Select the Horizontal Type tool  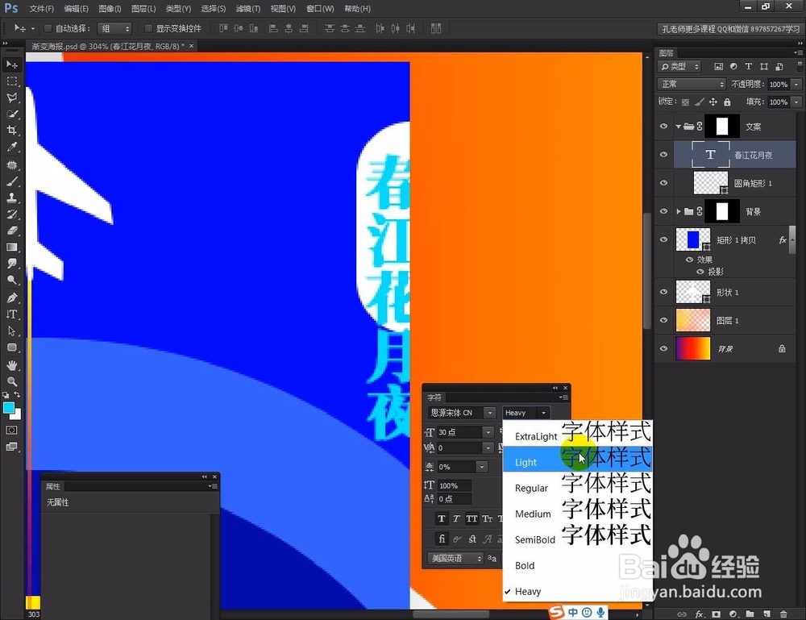11,314
